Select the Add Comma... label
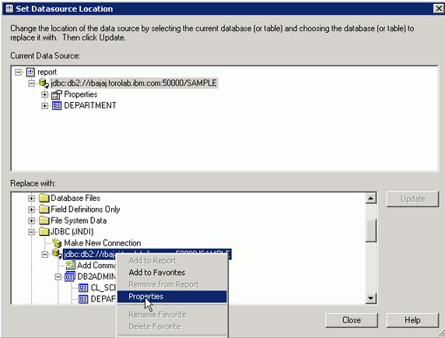Viewport: 445px width, 338px height. (x=96, y=266)
